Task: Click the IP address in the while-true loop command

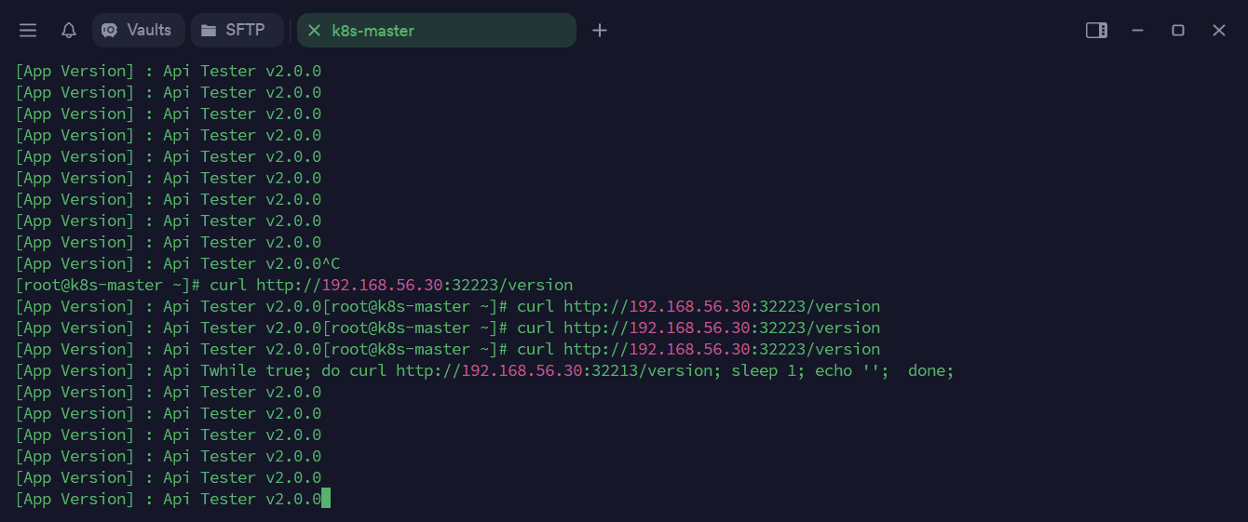Action: 522,371
